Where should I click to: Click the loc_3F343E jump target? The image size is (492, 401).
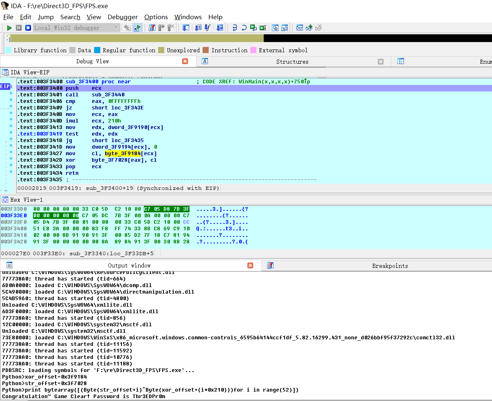pyautogui.click(x=128, y=108)
